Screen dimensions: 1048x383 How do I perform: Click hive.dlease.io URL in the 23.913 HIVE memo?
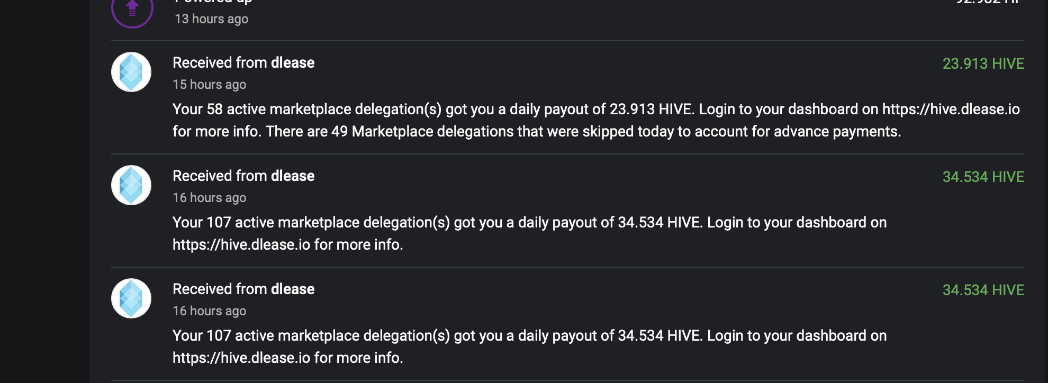pyautogui.click(x=951, y=110)
